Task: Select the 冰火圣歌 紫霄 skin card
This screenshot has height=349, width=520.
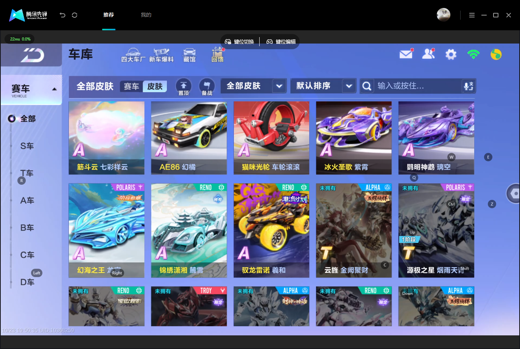Action: pyautogui.click(x=354, y=138)
